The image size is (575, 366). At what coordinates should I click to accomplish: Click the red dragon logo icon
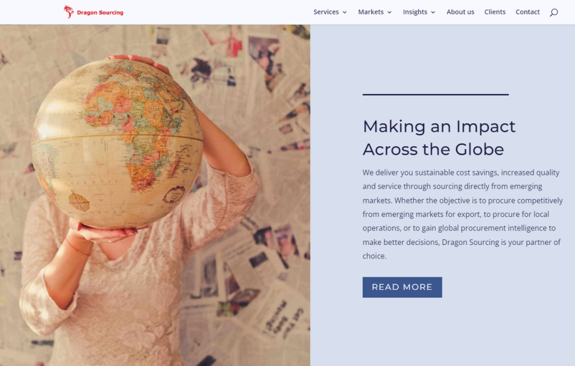69,12
